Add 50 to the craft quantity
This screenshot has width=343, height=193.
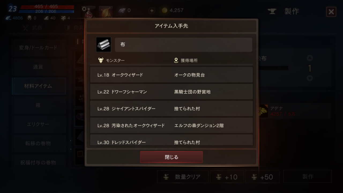click(x=263, y=177)
